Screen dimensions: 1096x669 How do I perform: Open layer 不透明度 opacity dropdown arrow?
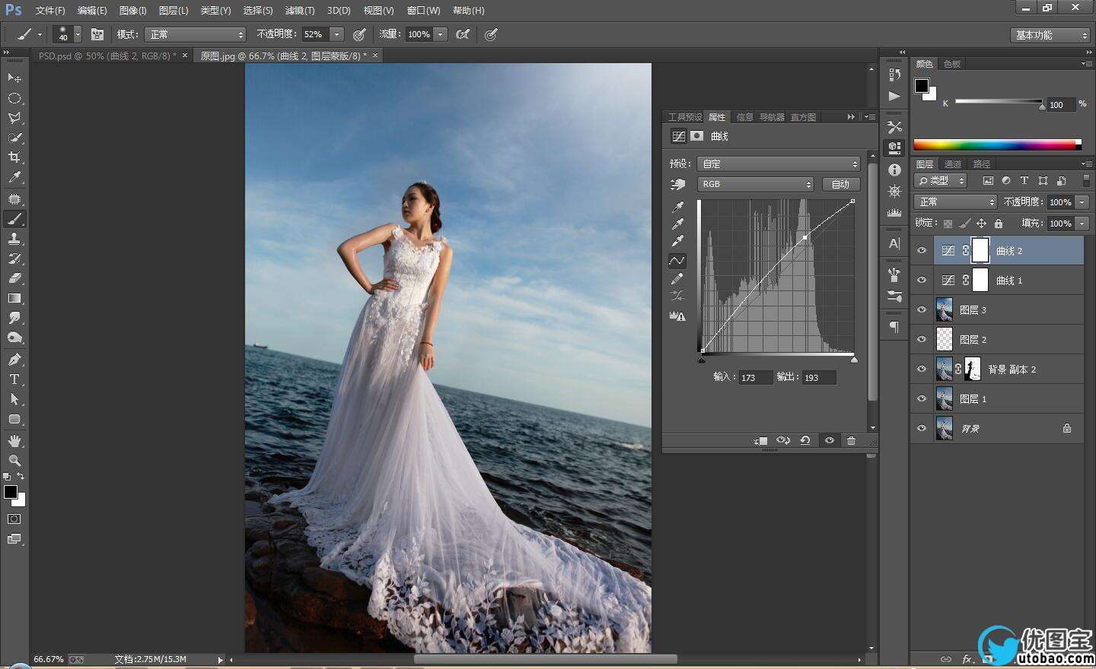click(x=1082, y=202)
